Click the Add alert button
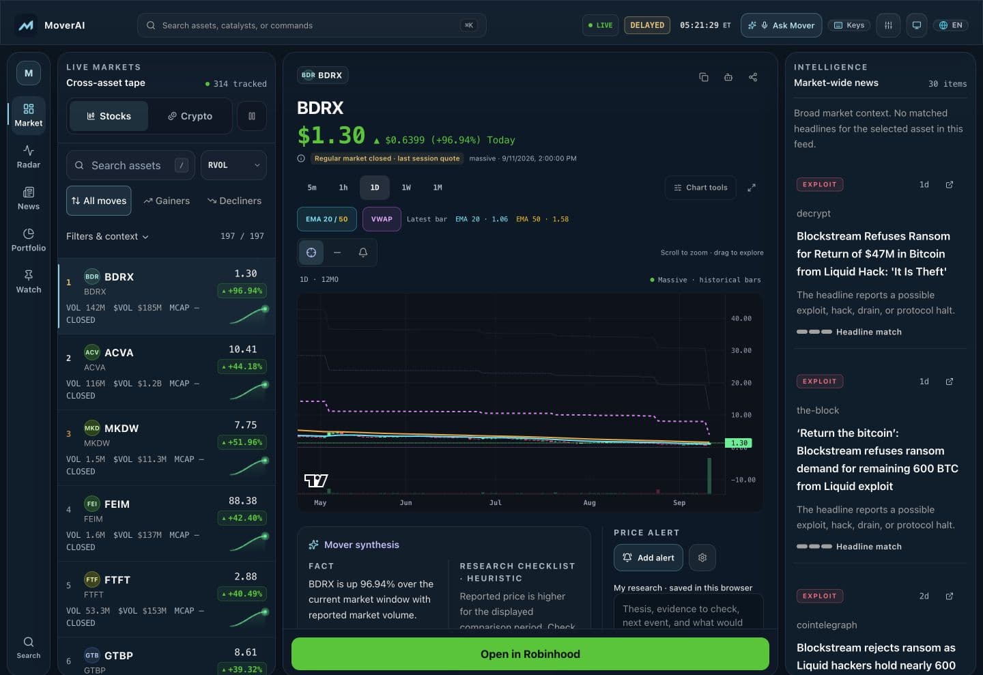The height and width of the screenshot is (675, 983). [649, 558]
